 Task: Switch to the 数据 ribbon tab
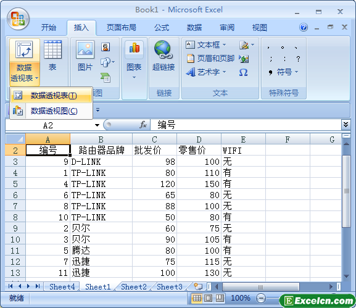click(x=194, y=28)
